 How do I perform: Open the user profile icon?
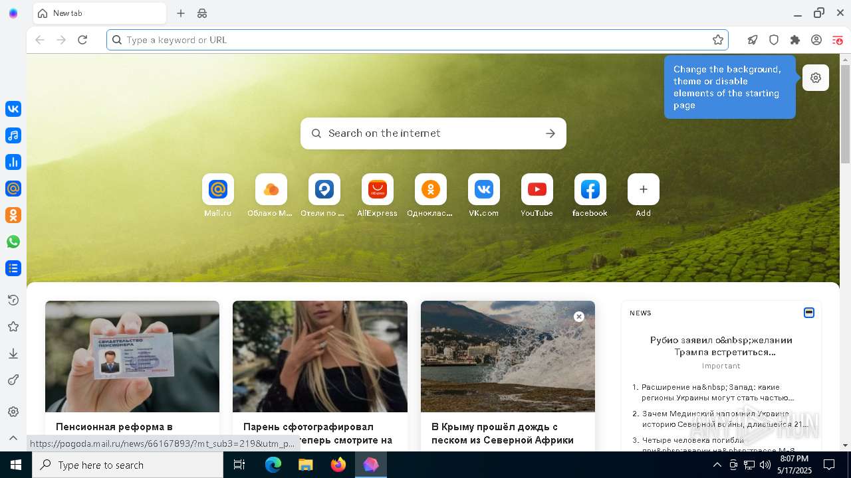coord(816,40)
